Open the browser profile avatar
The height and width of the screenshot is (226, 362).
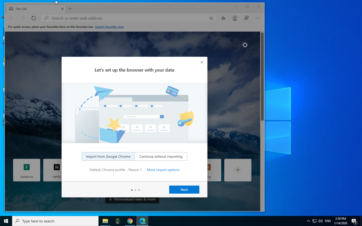click(x=235, y=18)
